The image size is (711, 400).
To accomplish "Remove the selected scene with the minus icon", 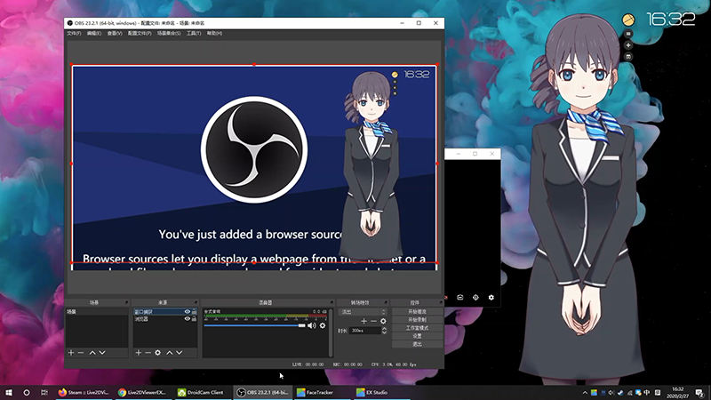I will (x=81, y=352).
